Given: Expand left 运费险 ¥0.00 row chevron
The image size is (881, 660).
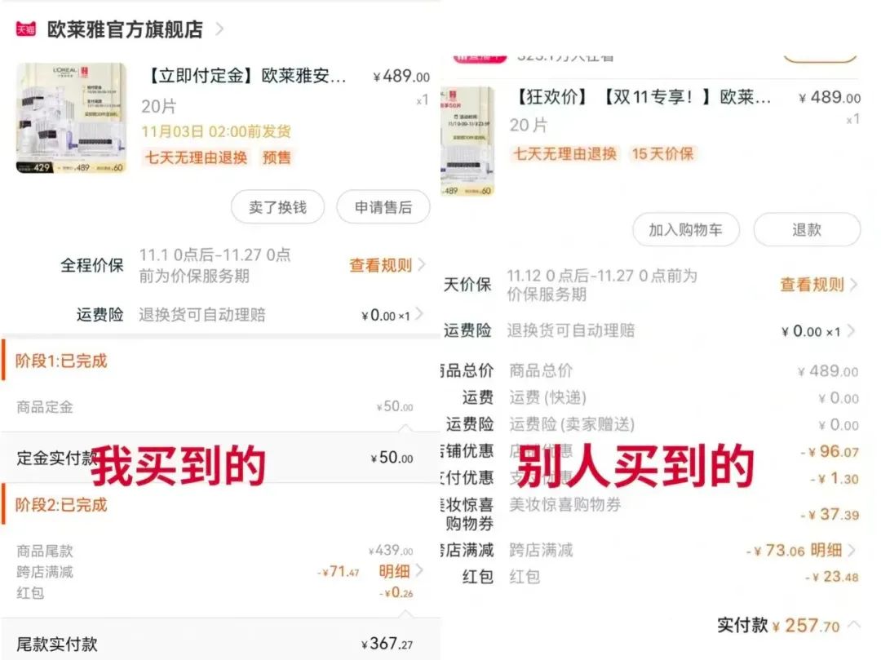Looking at the screenshot, I should pos(418,314).
